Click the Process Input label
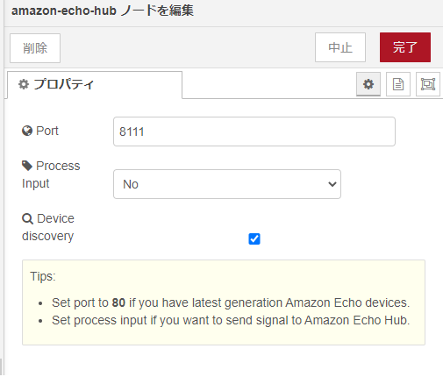The height and width of the screenshot is (377, 443). pyautogui.click(x=51, y=174)
